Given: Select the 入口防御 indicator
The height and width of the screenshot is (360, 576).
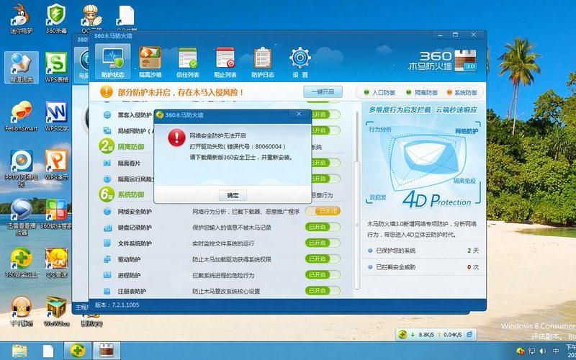Looking at the screenshot, I should click(x=379, y=93).
